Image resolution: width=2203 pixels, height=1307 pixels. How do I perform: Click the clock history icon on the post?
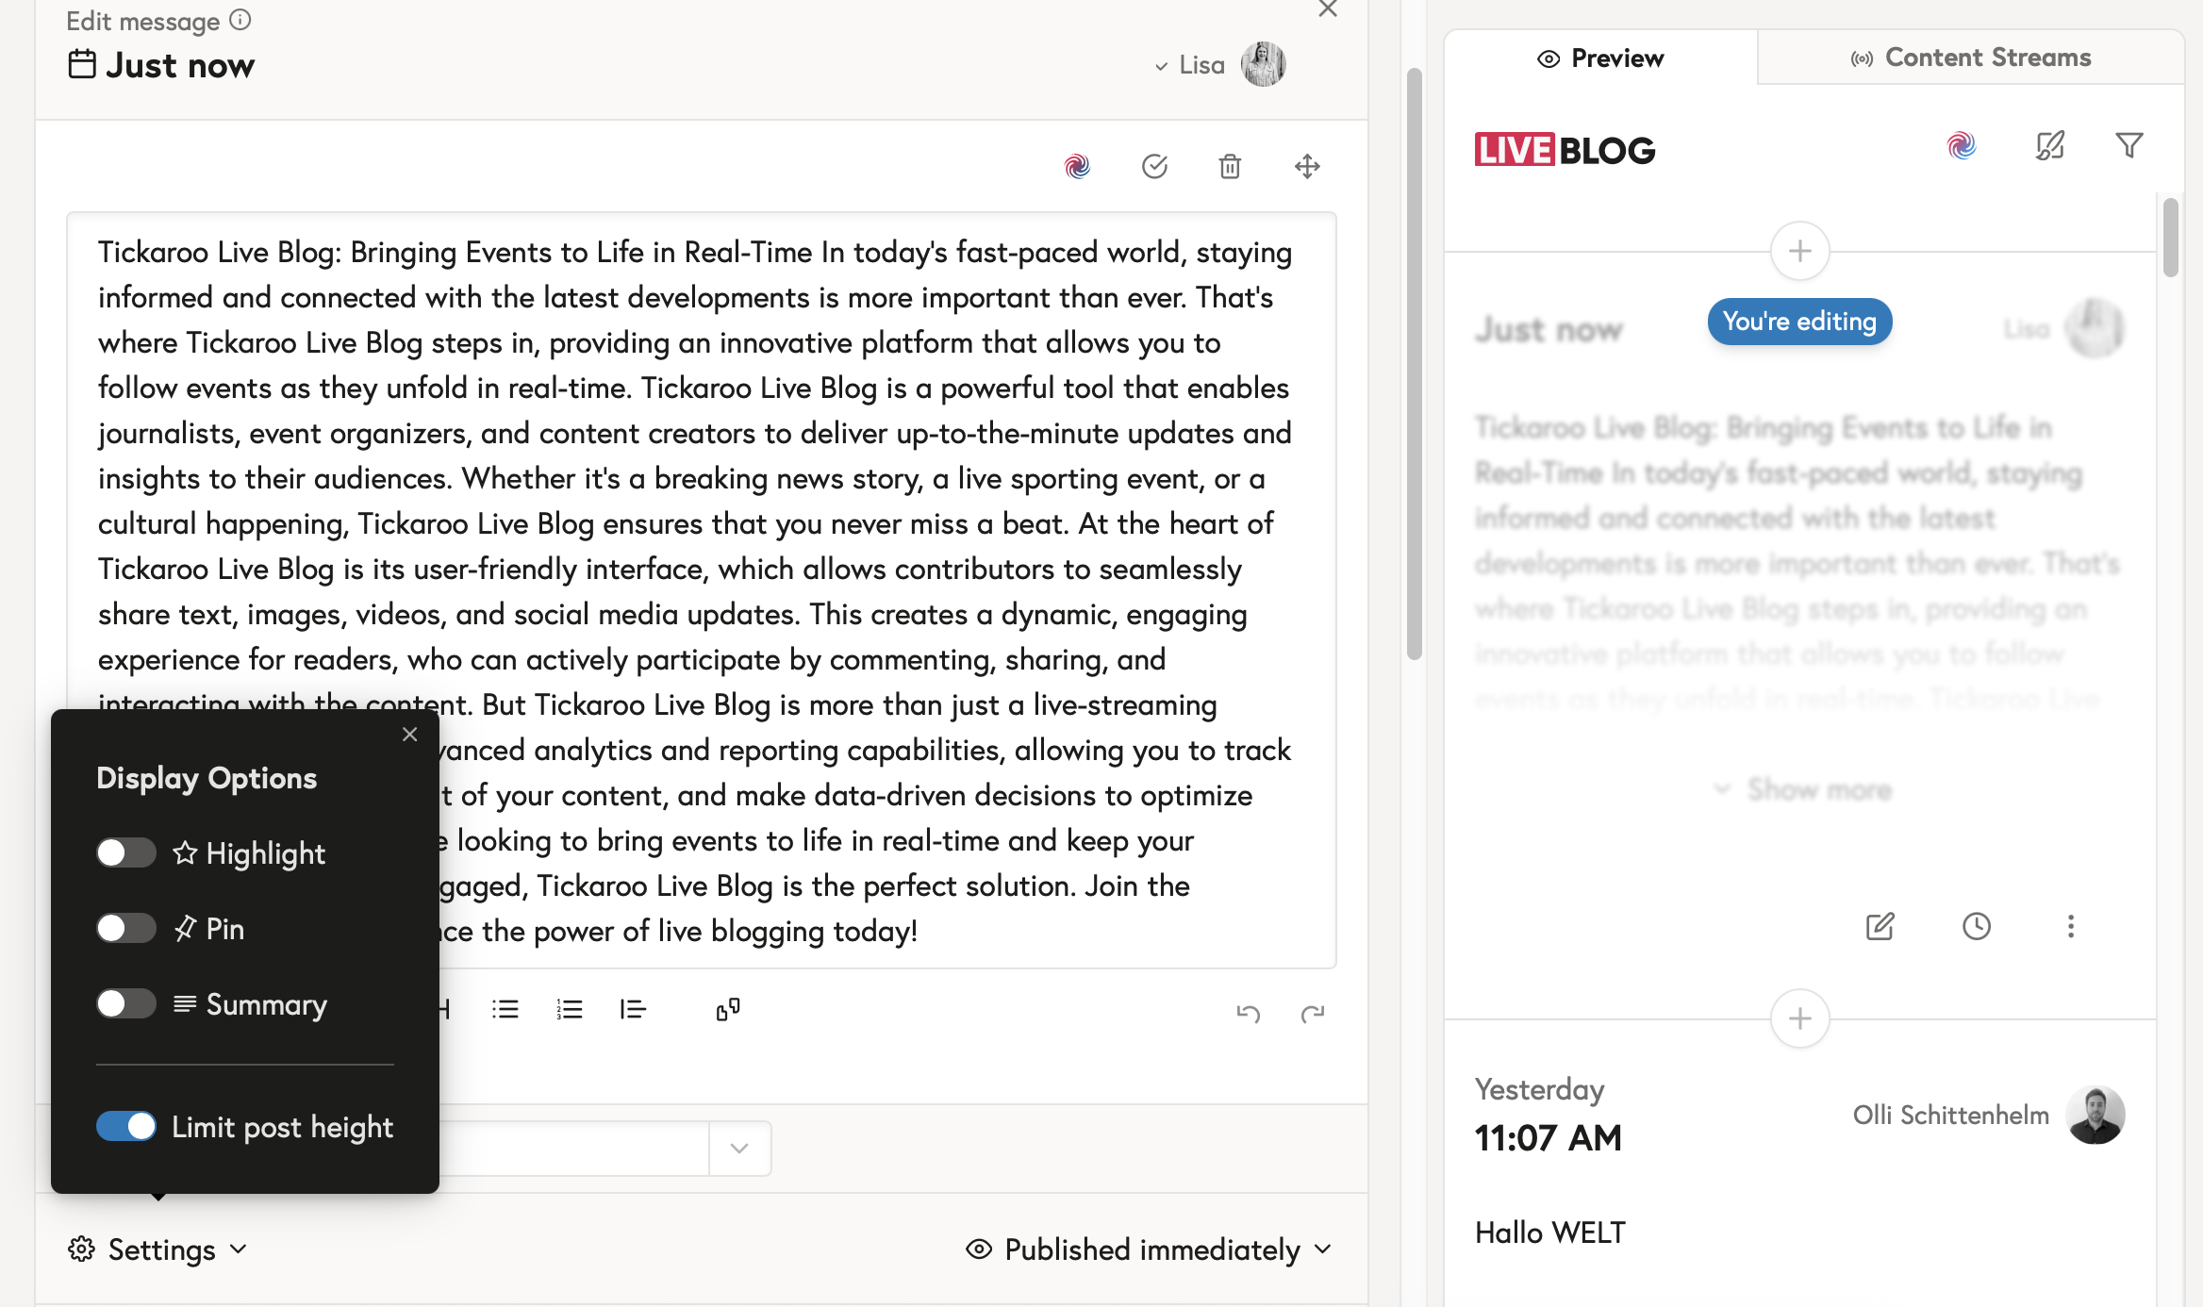click(1976, 926)
